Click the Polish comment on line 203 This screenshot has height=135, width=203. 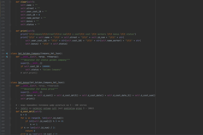click(55, 108)
